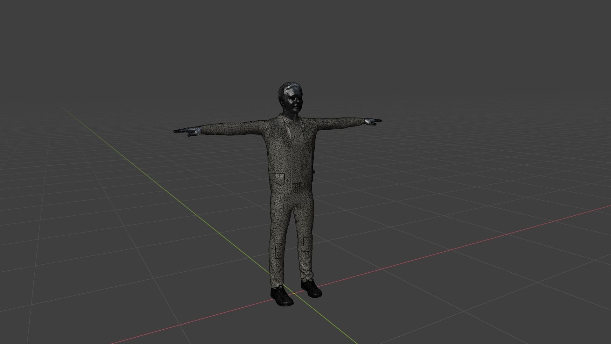Select the character's head mesh
The width and height of the screenshot is (611, 344).
(290, 99)
